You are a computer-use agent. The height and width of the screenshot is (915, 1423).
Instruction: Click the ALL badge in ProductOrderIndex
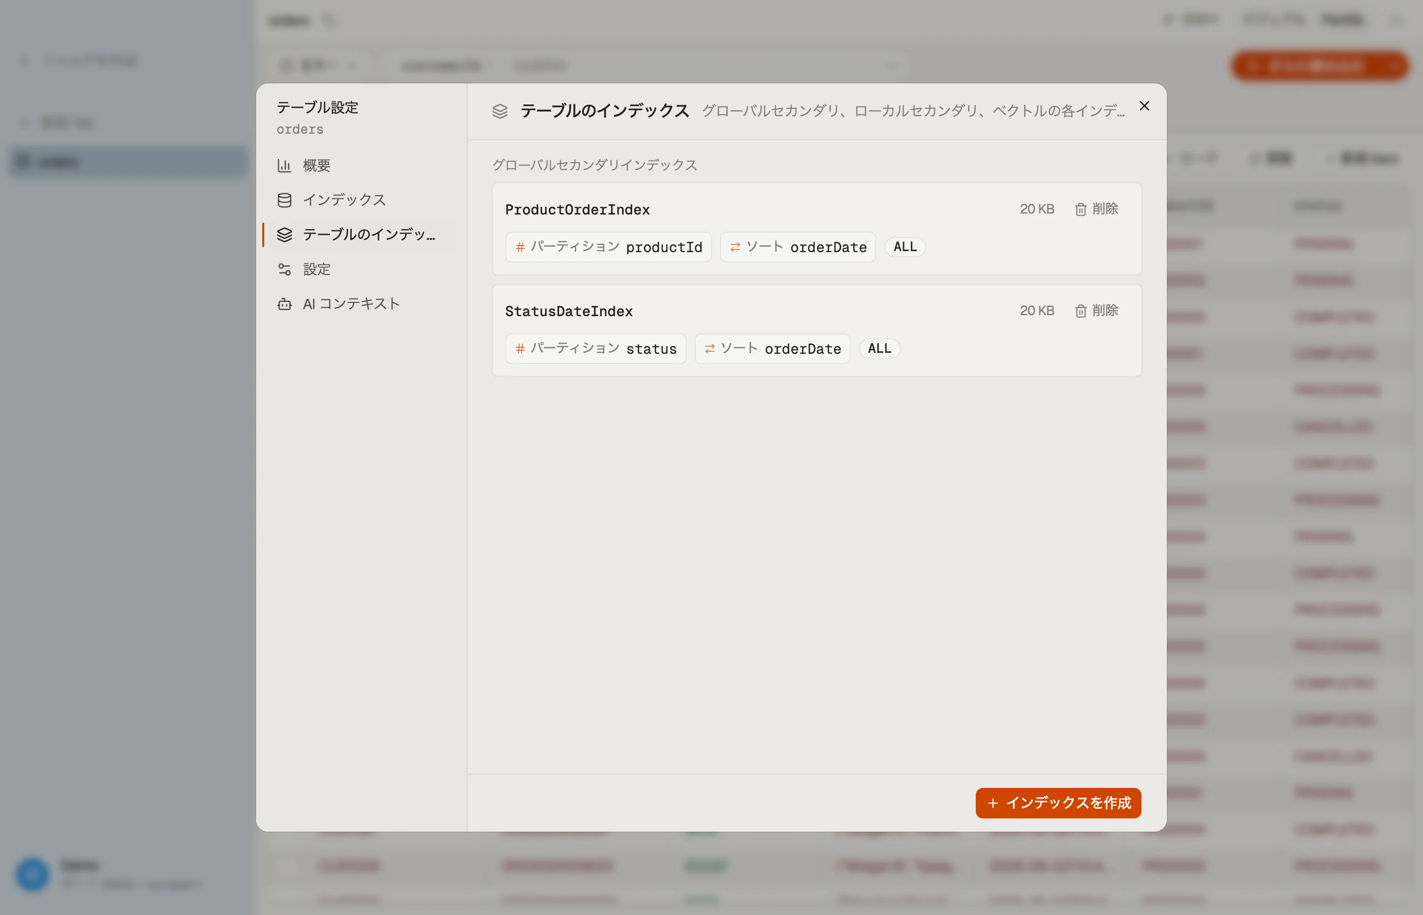tap(905, 247)
